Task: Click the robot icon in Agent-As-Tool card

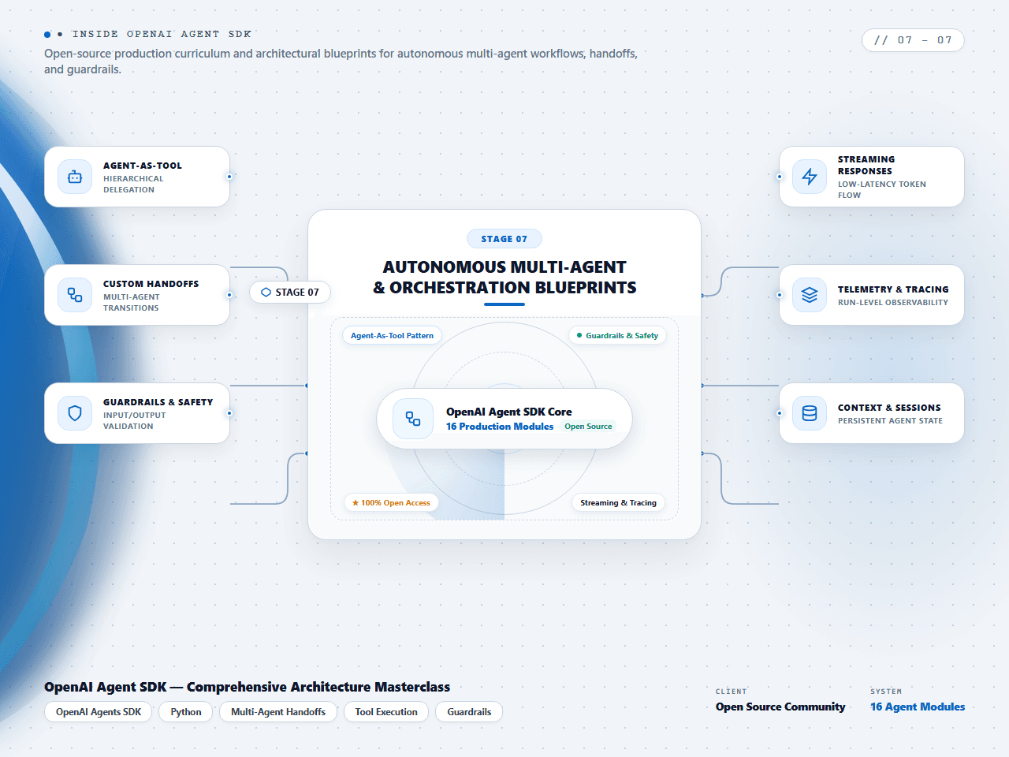Action: click(x=75, y=177)
